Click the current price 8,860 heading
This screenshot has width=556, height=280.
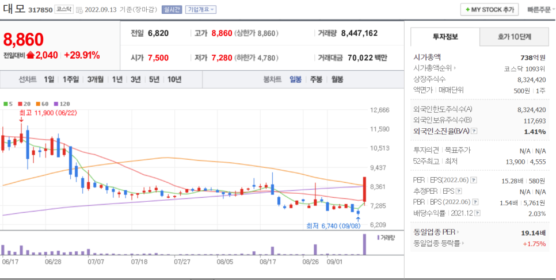24,39
